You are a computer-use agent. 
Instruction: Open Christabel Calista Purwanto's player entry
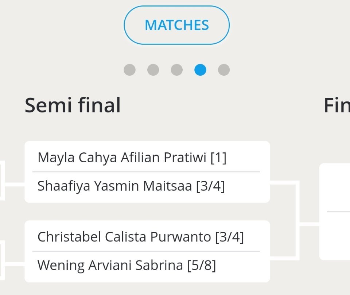[x=124, y=237]
